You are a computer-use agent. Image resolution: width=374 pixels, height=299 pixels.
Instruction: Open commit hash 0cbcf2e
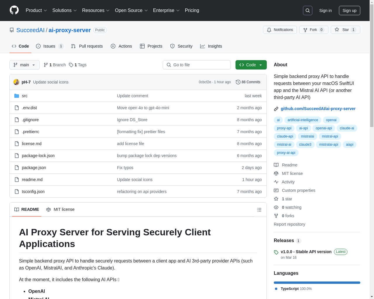(205, 82)
